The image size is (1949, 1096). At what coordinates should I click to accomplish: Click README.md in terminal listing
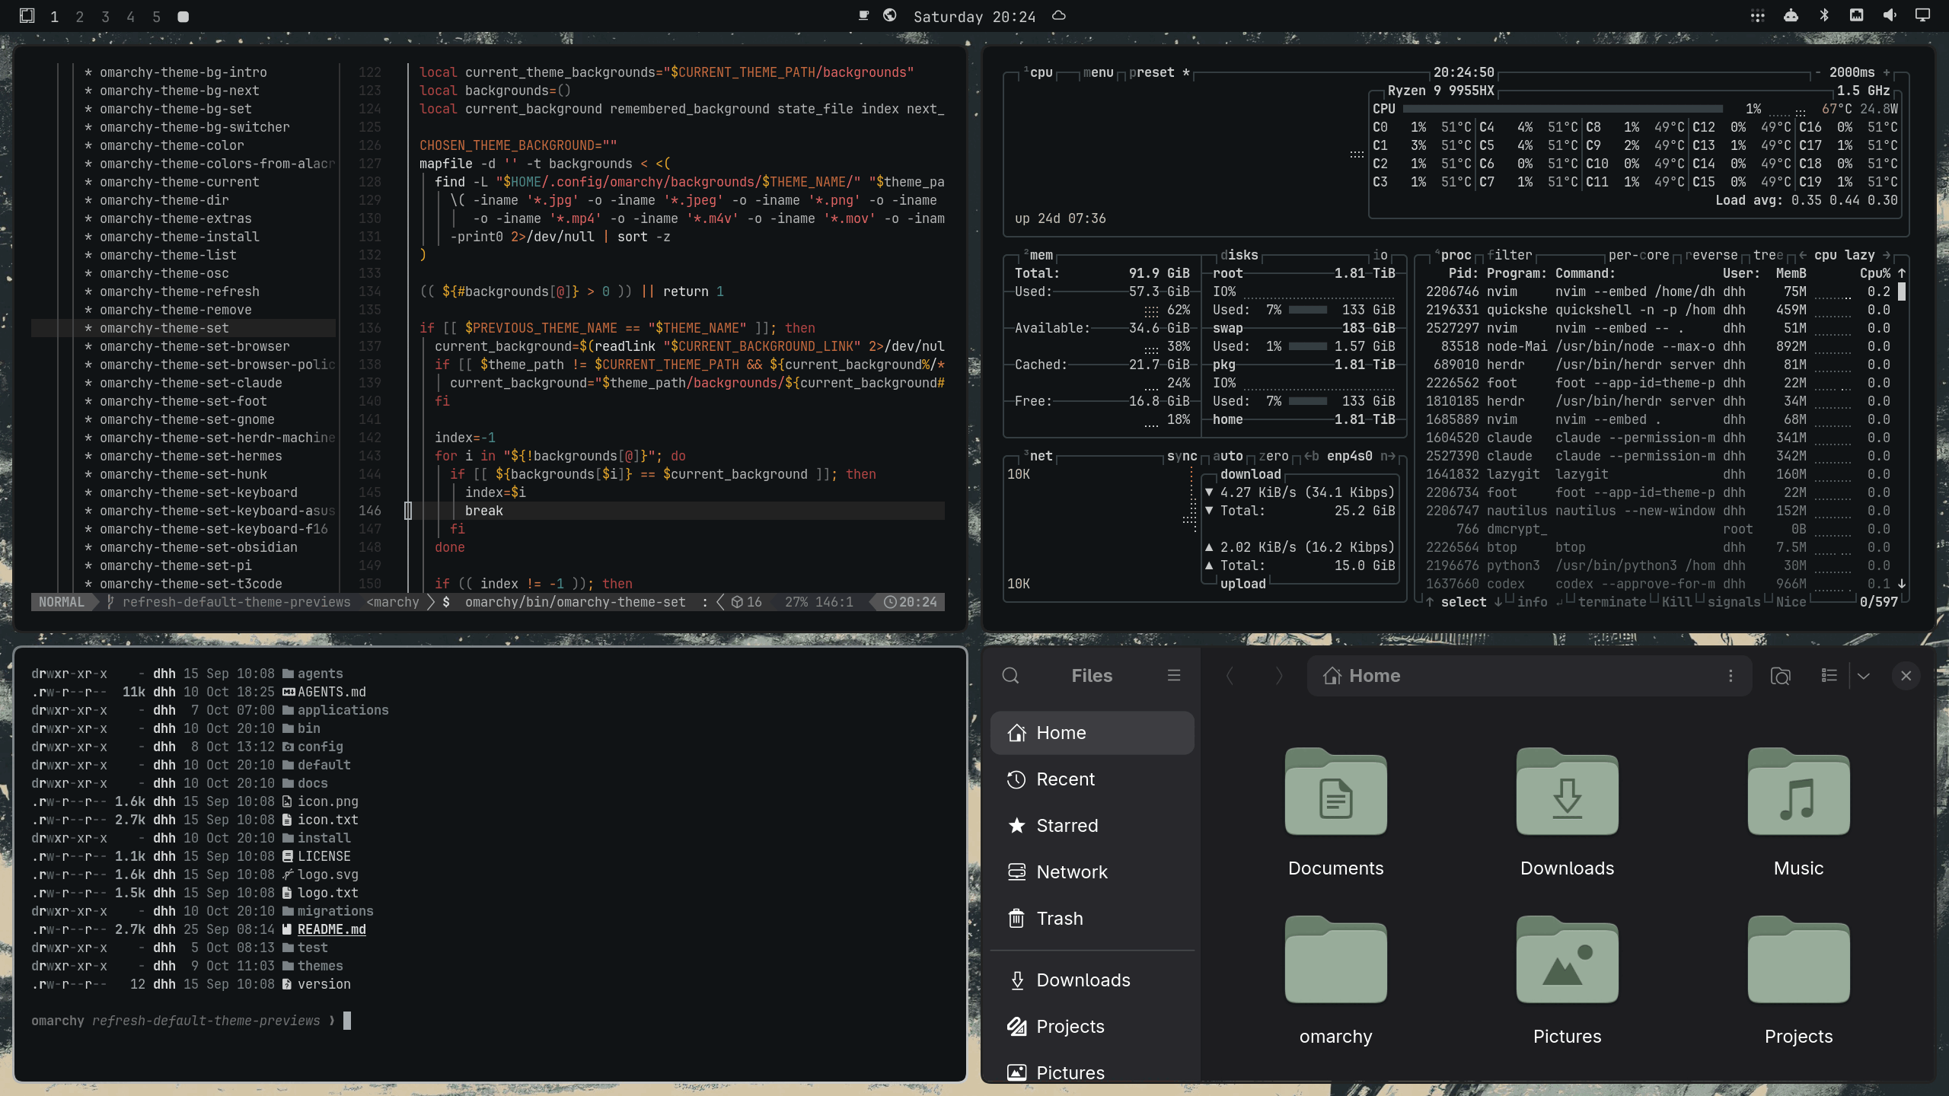click(x=331, y=929)
